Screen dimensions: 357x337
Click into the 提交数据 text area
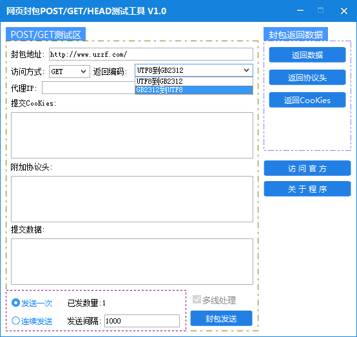(x=132, y=262)
